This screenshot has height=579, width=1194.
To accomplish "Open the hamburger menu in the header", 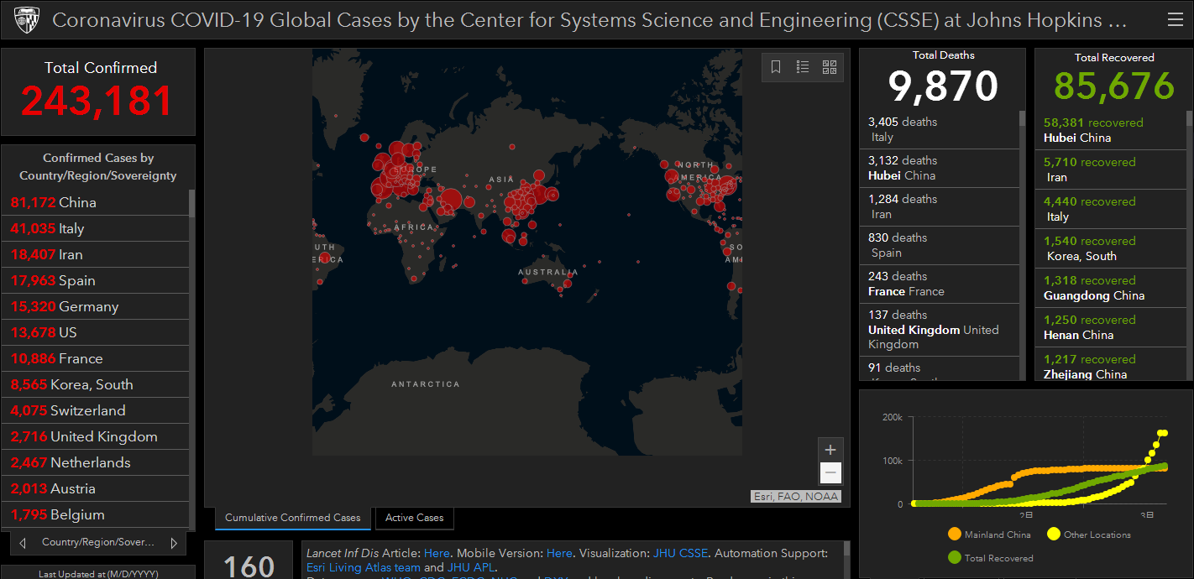I will point(1175,19).
